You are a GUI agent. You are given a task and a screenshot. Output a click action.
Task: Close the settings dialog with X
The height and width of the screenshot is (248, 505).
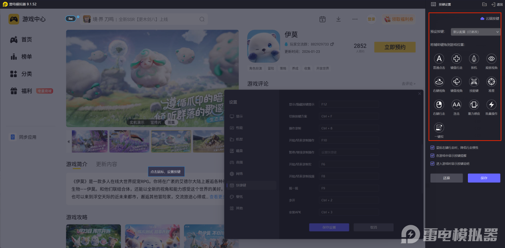(x=419, y=94)
